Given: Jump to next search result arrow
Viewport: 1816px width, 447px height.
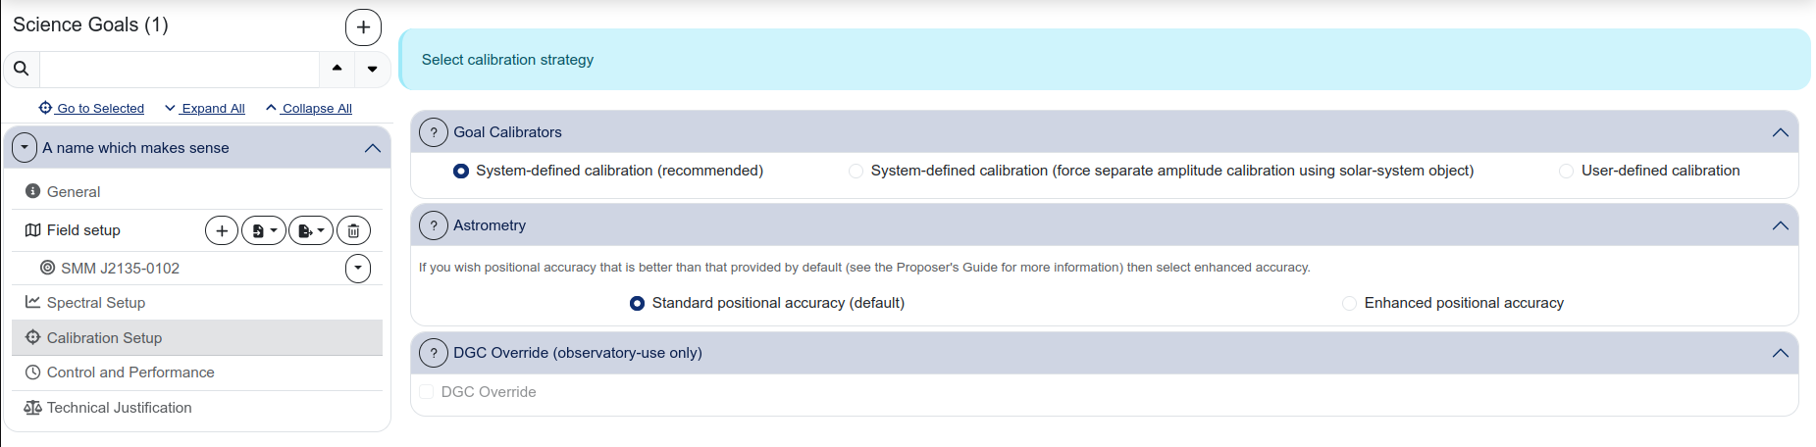Looking at the screenshot, I should (x=372, y=69).
